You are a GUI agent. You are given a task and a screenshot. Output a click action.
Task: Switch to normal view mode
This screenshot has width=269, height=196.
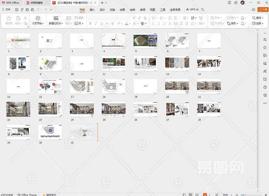pos(184,195)
